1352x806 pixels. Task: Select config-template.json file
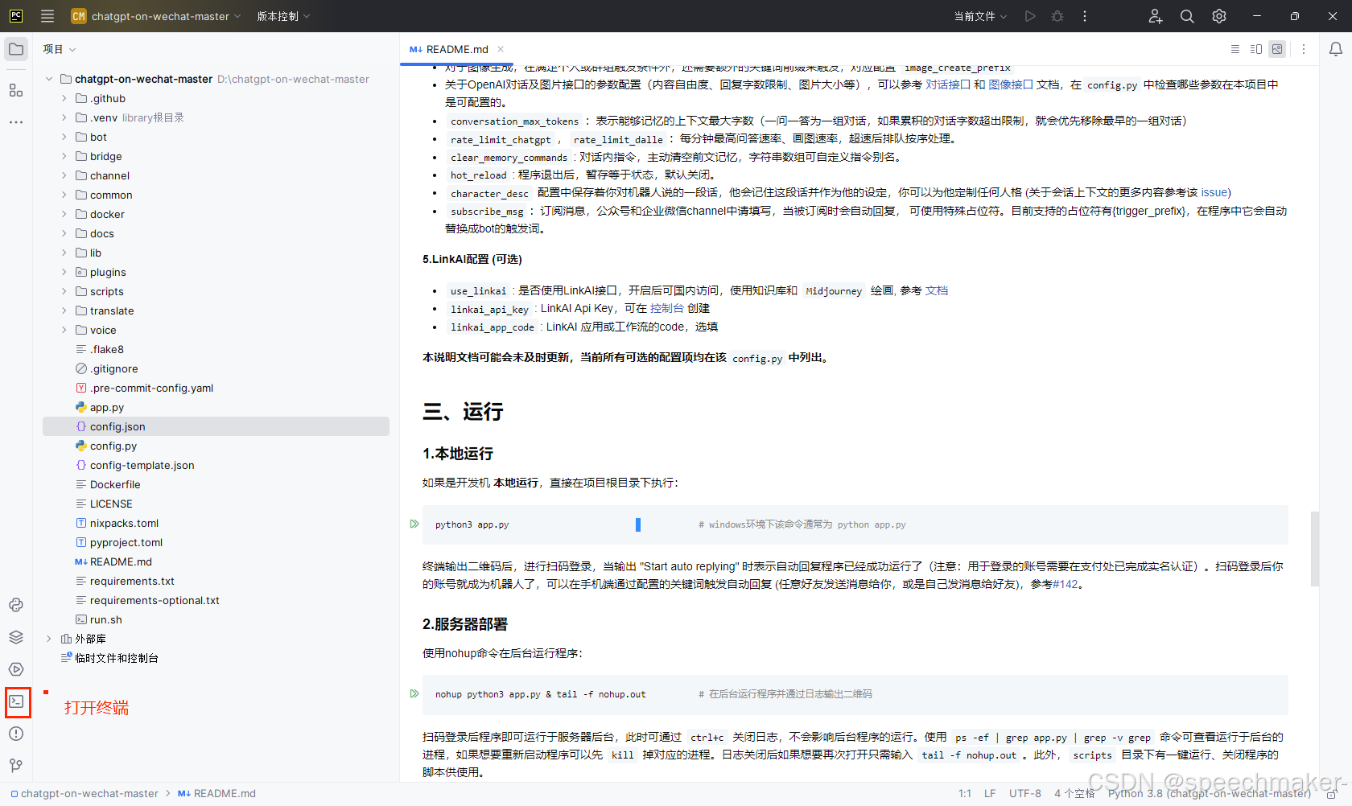click(x=142, y=465)
